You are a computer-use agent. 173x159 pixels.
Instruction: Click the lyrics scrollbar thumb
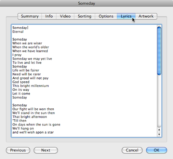[159, 51]
